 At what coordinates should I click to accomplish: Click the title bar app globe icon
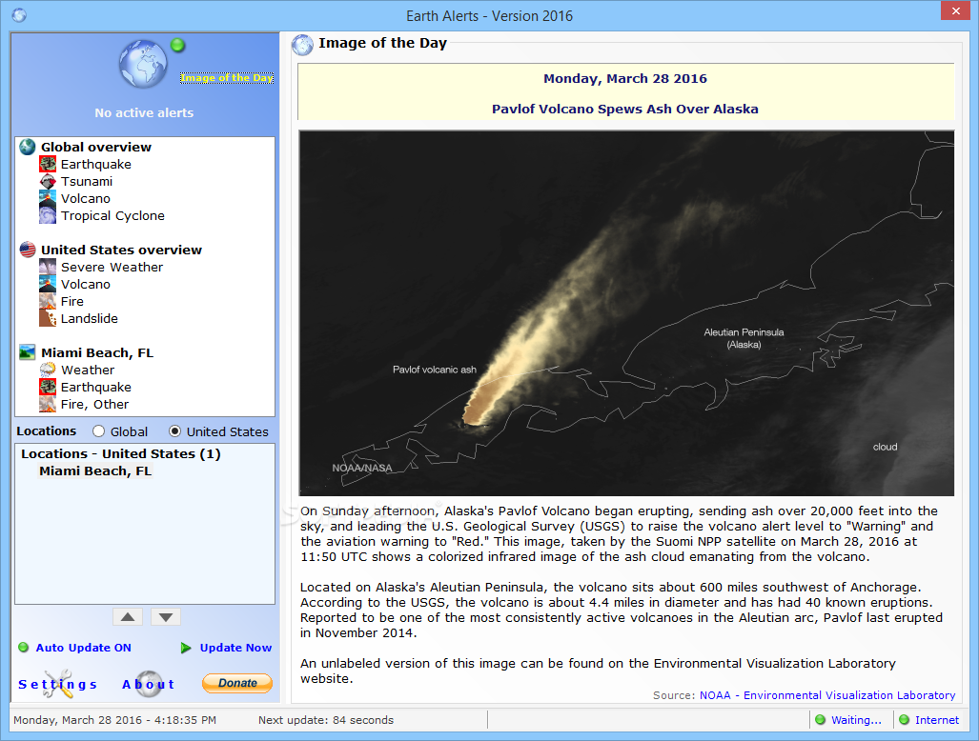coord(19,15)
